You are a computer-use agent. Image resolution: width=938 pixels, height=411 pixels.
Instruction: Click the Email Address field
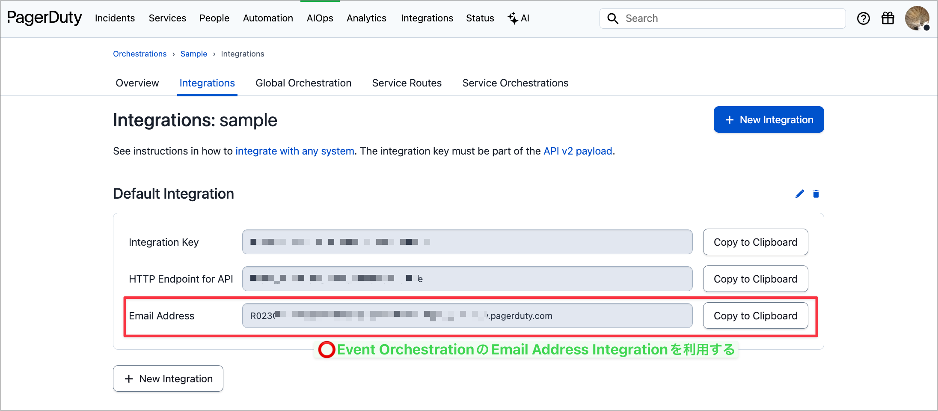coord(467,316)
